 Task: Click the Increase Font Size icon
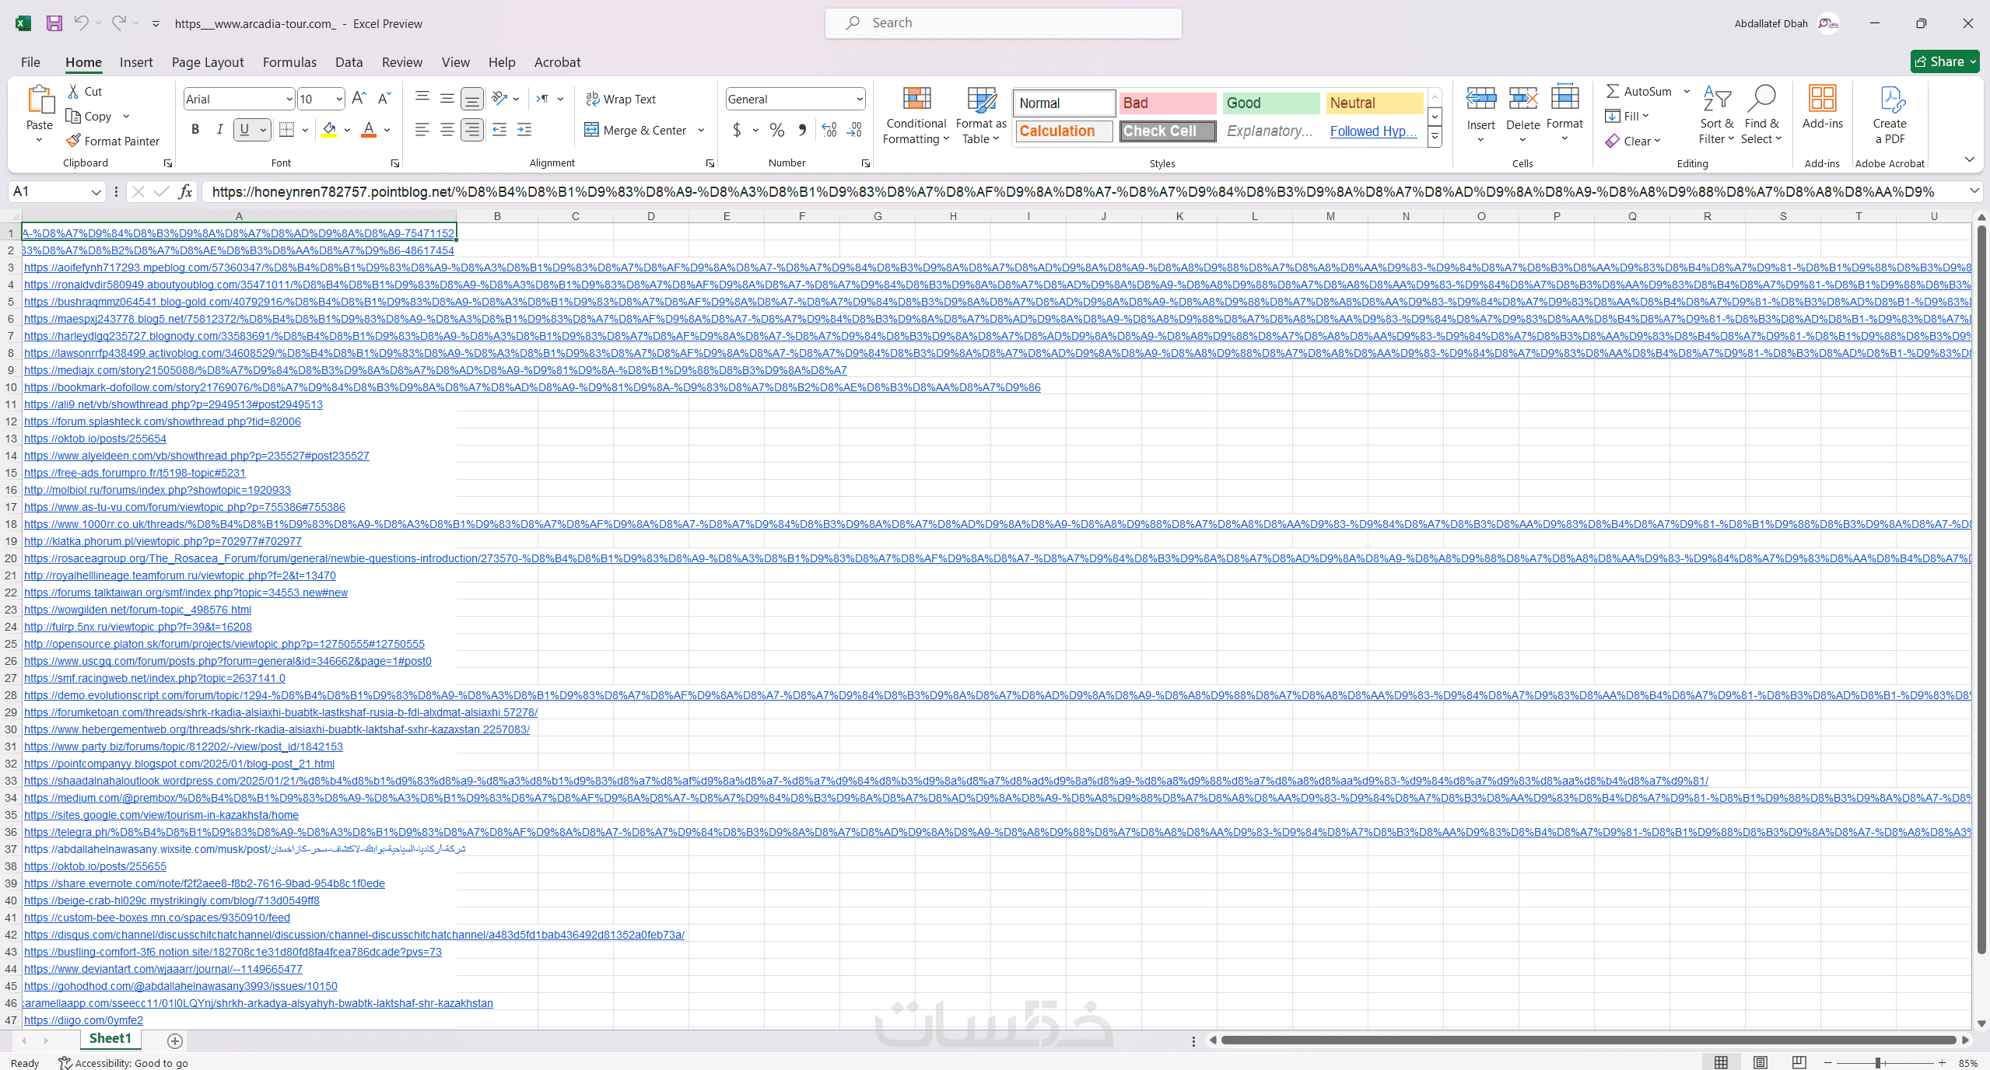pos(359,99)
